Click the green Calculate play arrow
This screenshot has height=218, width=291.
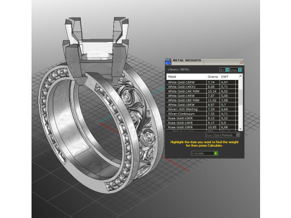[x=216, y=153]
